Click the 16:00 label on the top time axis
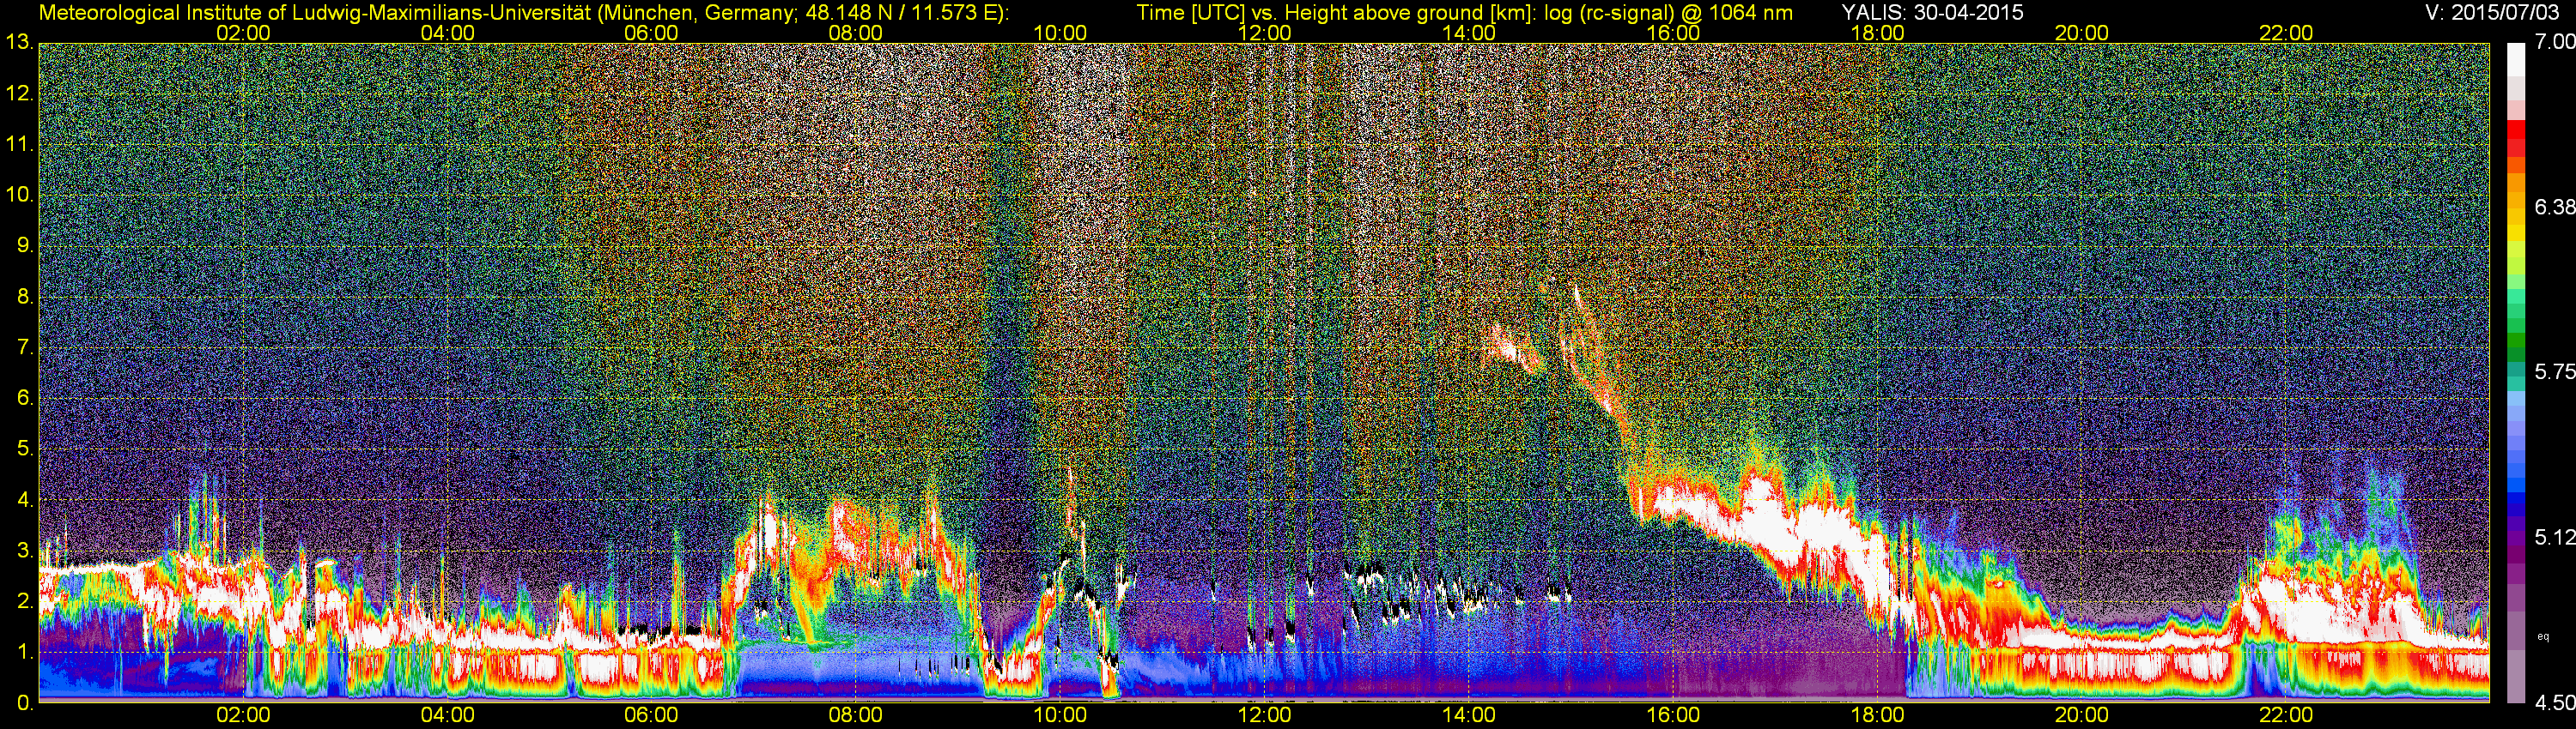The image size is (2576, 729). click(x=1673, y=33)
